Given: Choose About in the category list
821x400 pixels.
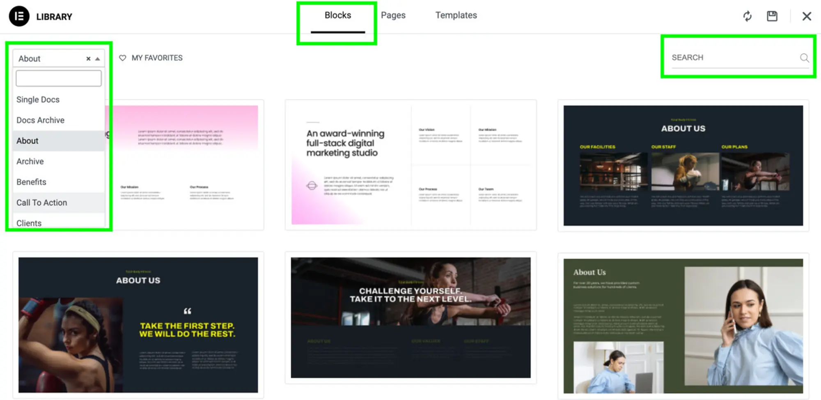Looking at the screenshot, I should 59,141.
